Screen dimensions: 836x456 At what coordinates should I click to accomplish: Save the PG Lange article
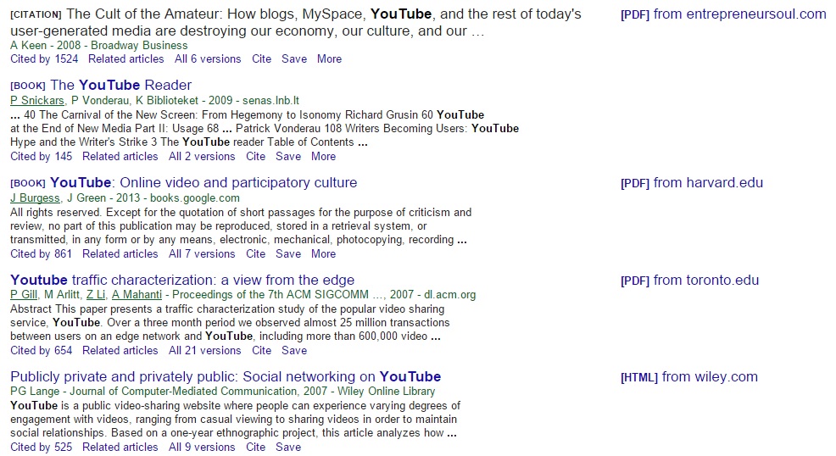coord(288,448)
